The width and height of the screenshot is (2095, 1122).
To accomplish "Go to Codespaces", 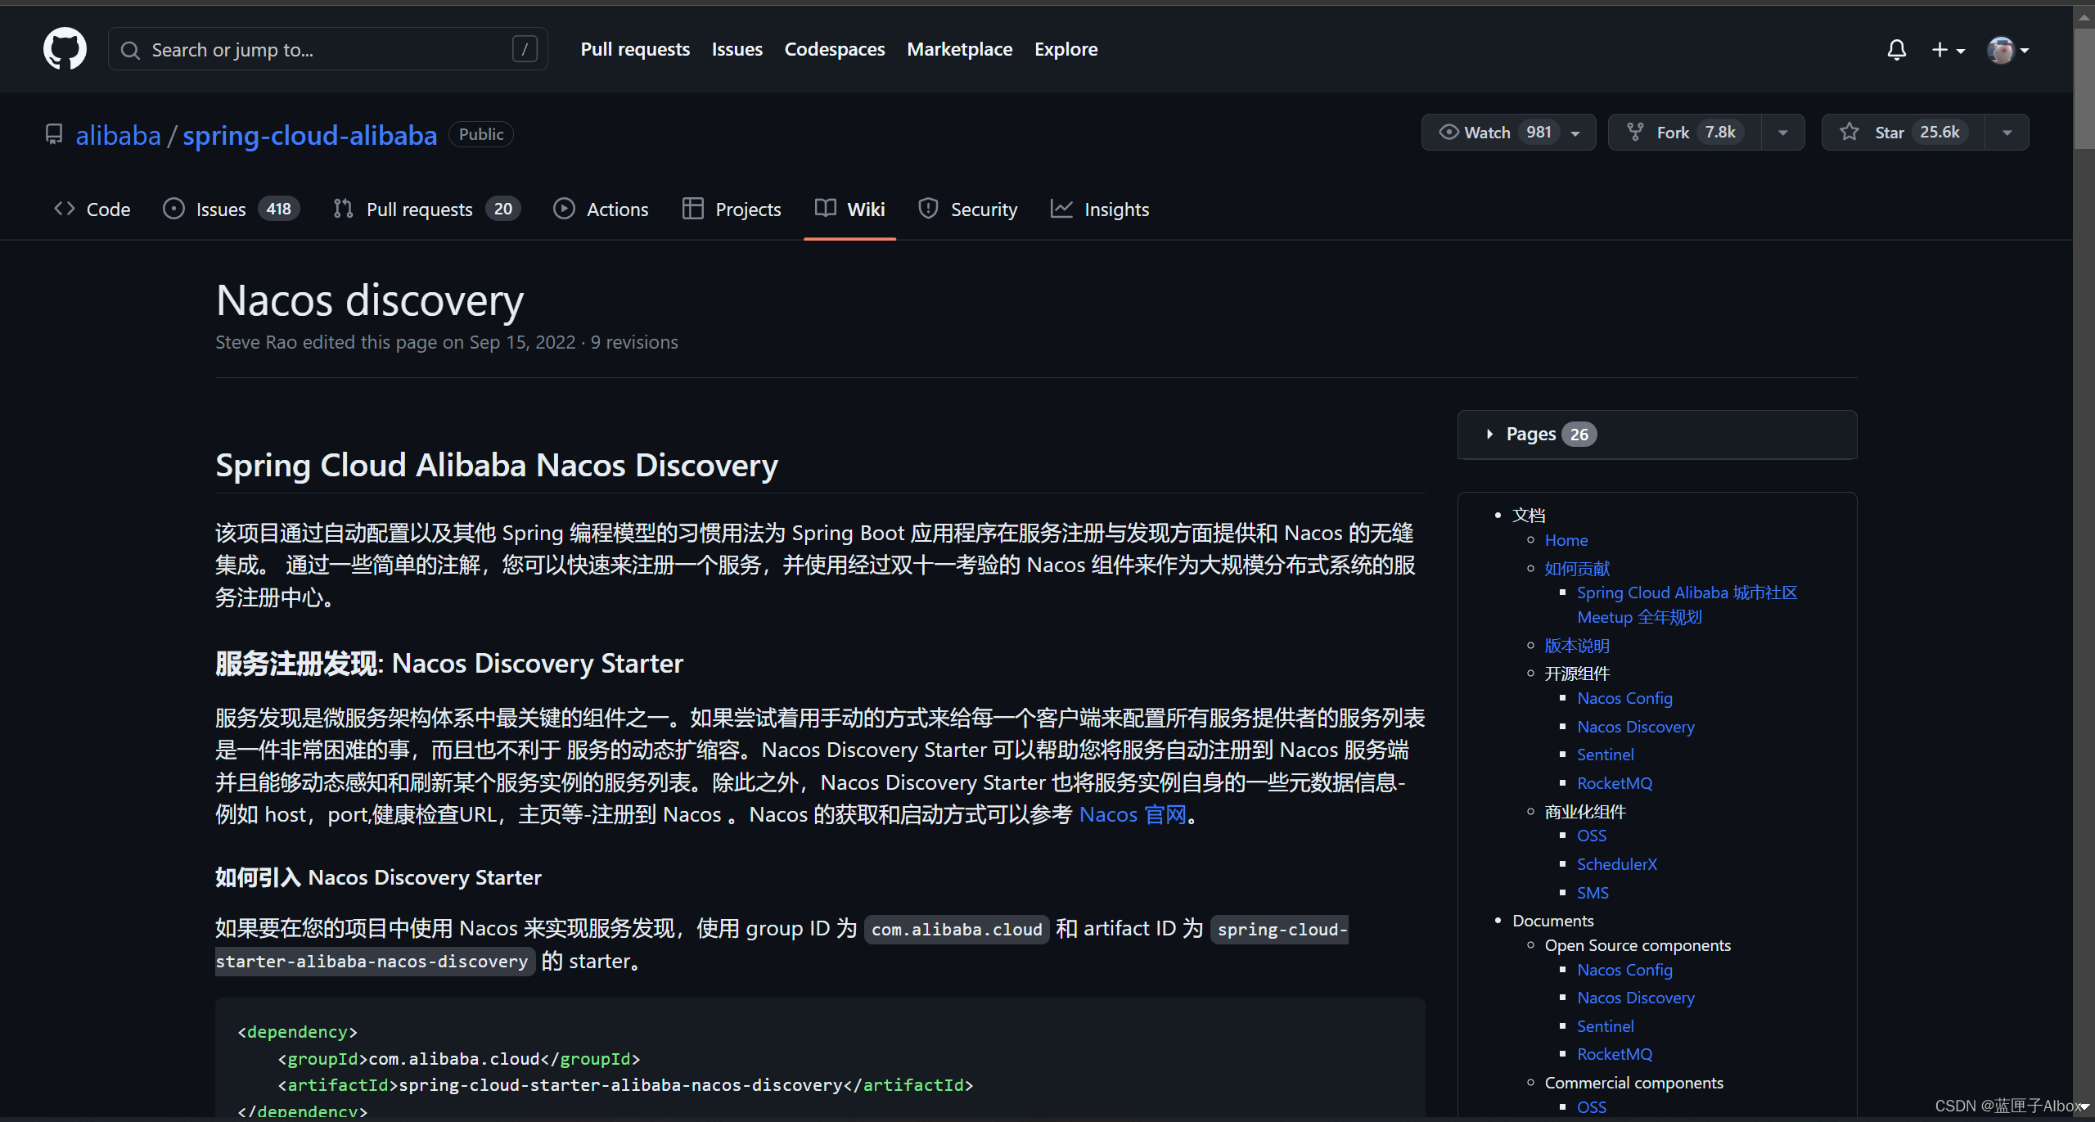I will (834, 49).
